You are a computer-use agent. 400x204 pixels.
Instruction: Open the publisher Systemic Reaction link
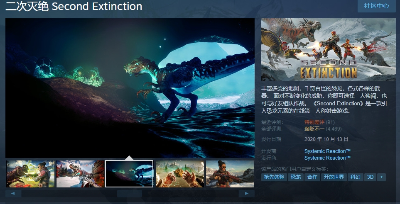pyautogui.click(x=327, y=158)
